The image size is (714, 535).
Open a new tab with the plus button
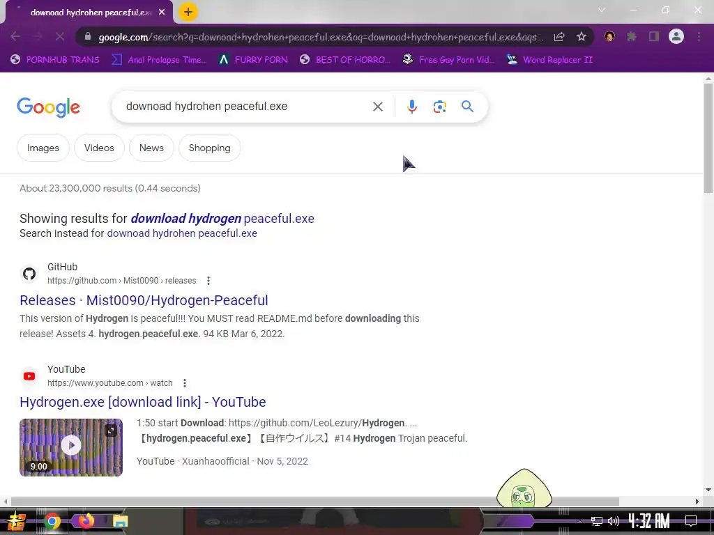(188, 12)
